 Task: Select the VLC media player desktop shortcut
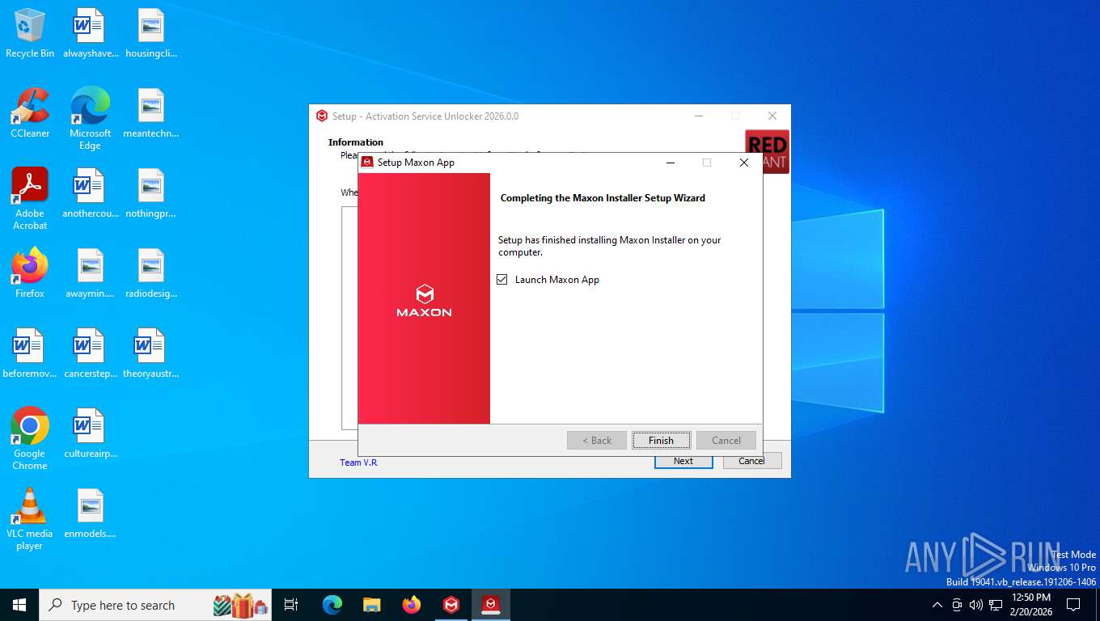tap(30, 519)
